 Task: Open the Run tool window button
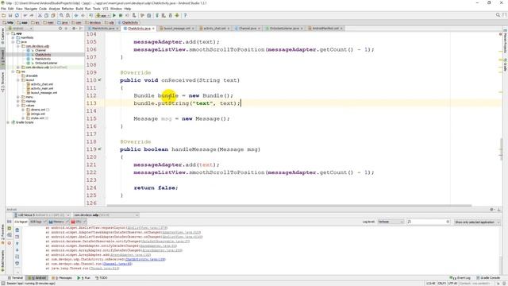click(x=83, y=278)
